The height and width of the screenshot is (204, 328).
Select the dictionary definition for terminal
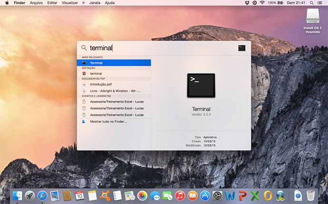[114, 73]
